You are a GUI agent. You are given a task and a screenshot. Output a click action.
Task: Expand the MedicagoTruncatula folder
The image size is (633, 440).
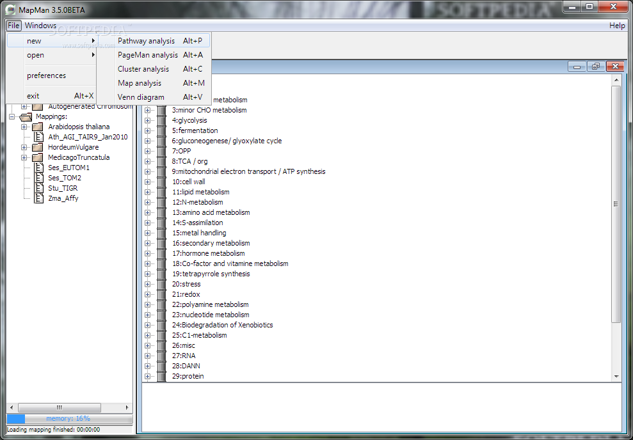pos(24,157)
